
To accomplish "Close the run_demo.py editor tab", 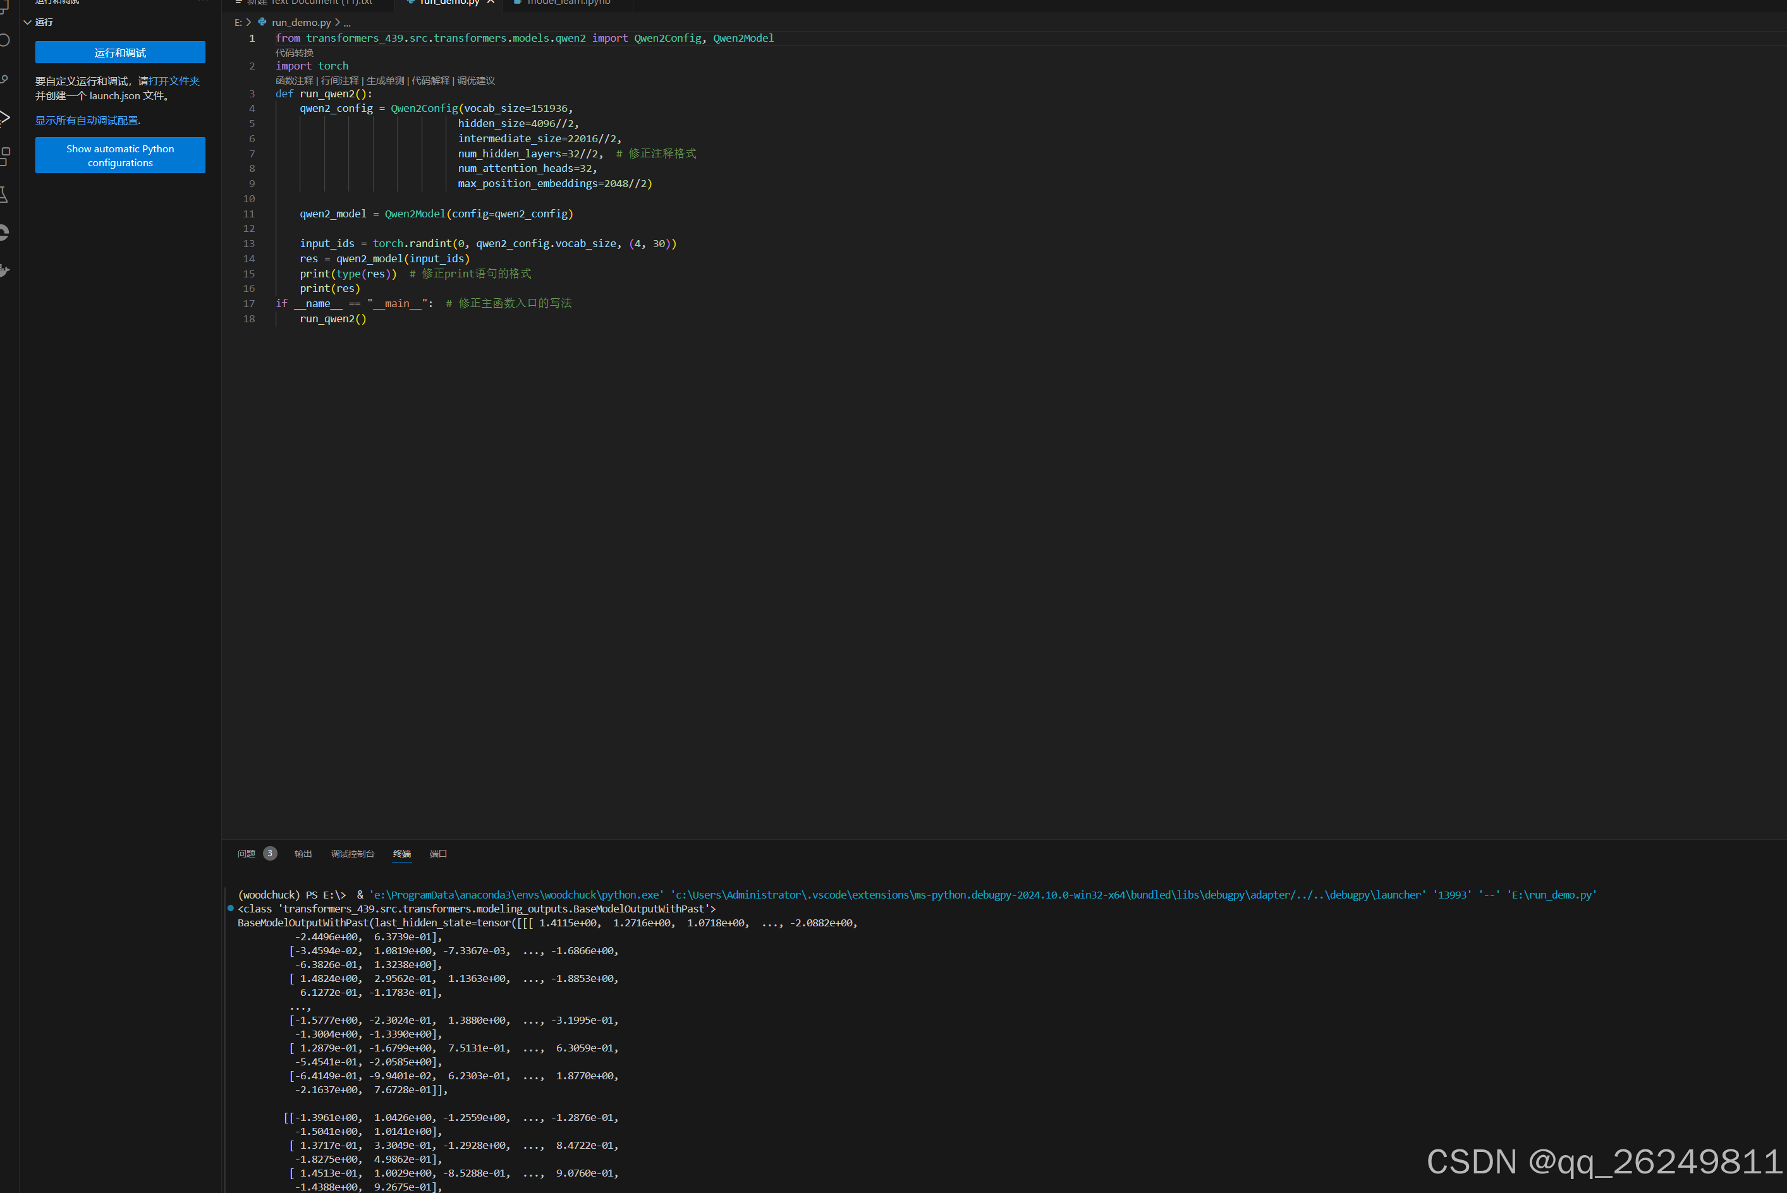I will tap(491, 3).
